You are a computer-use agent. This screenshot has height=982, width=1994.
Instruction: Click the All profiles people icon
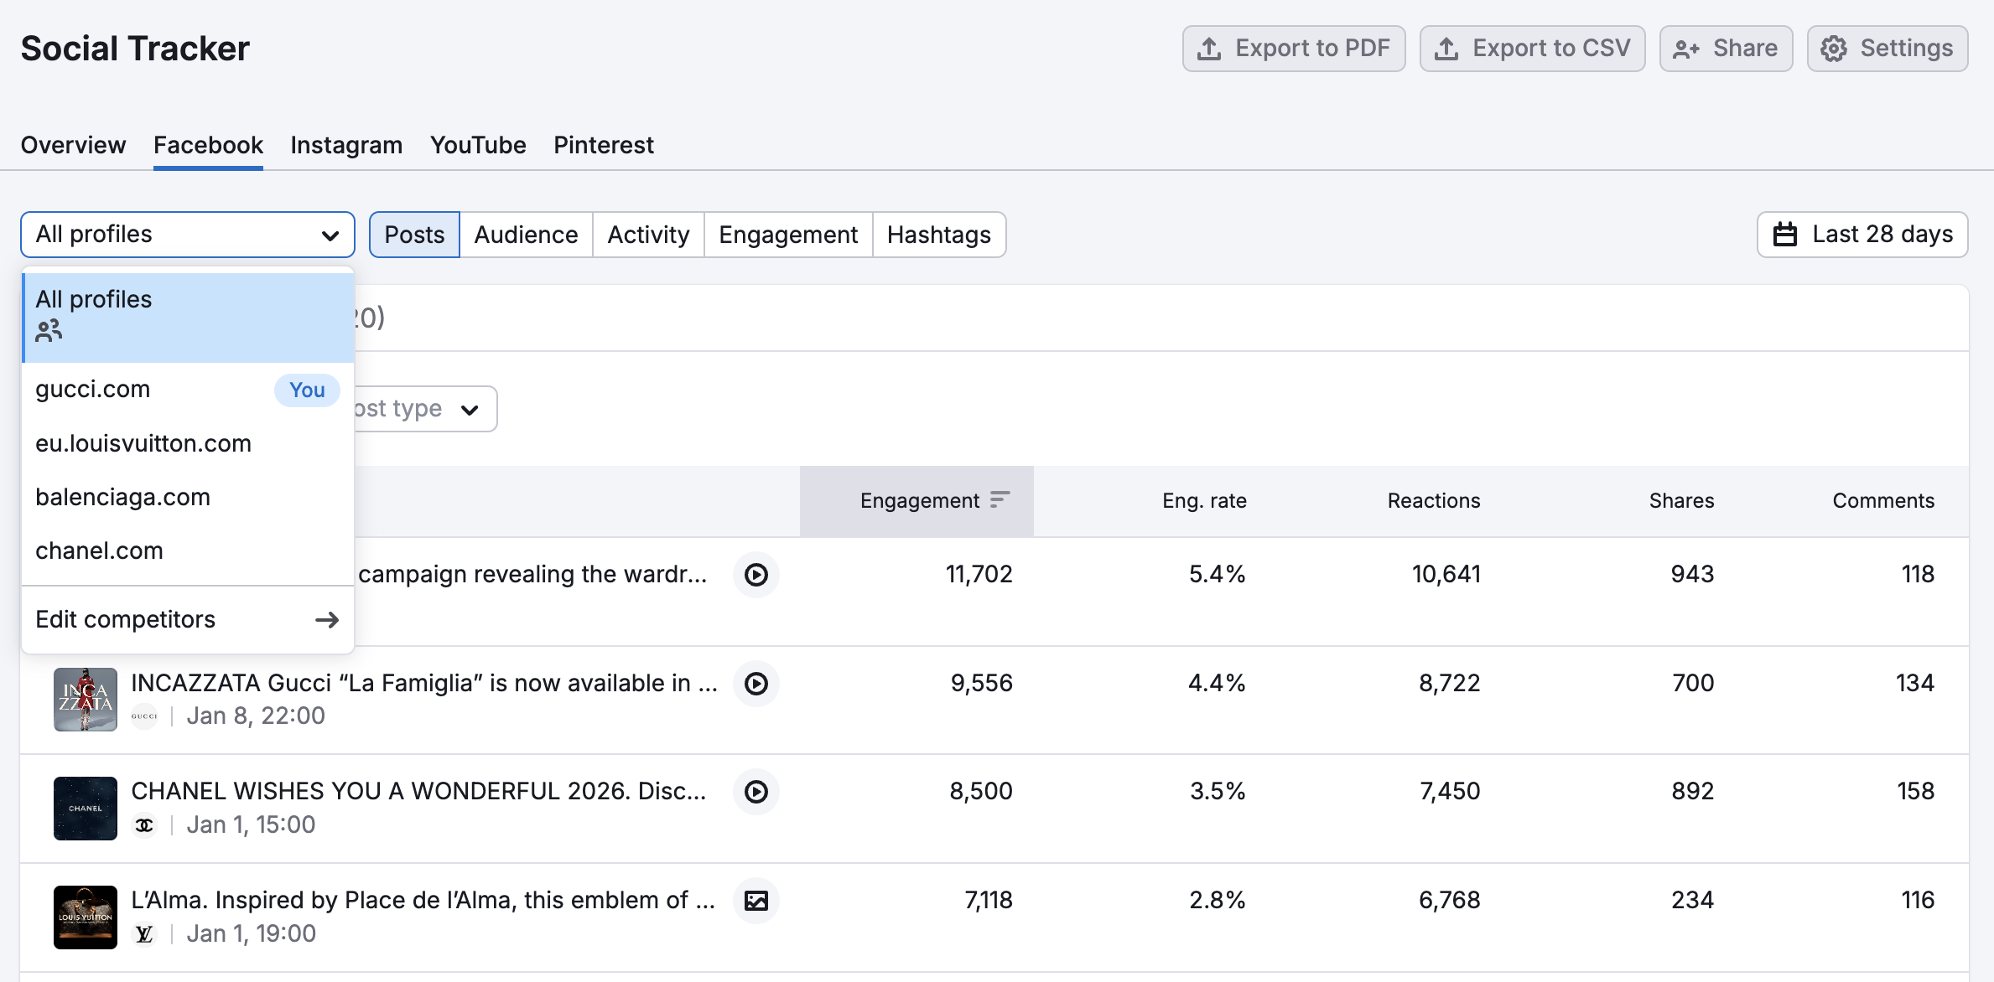[49, 330]
